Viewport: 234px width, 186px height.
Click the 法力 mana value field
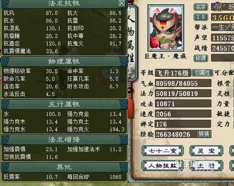[x=183, y=93]
